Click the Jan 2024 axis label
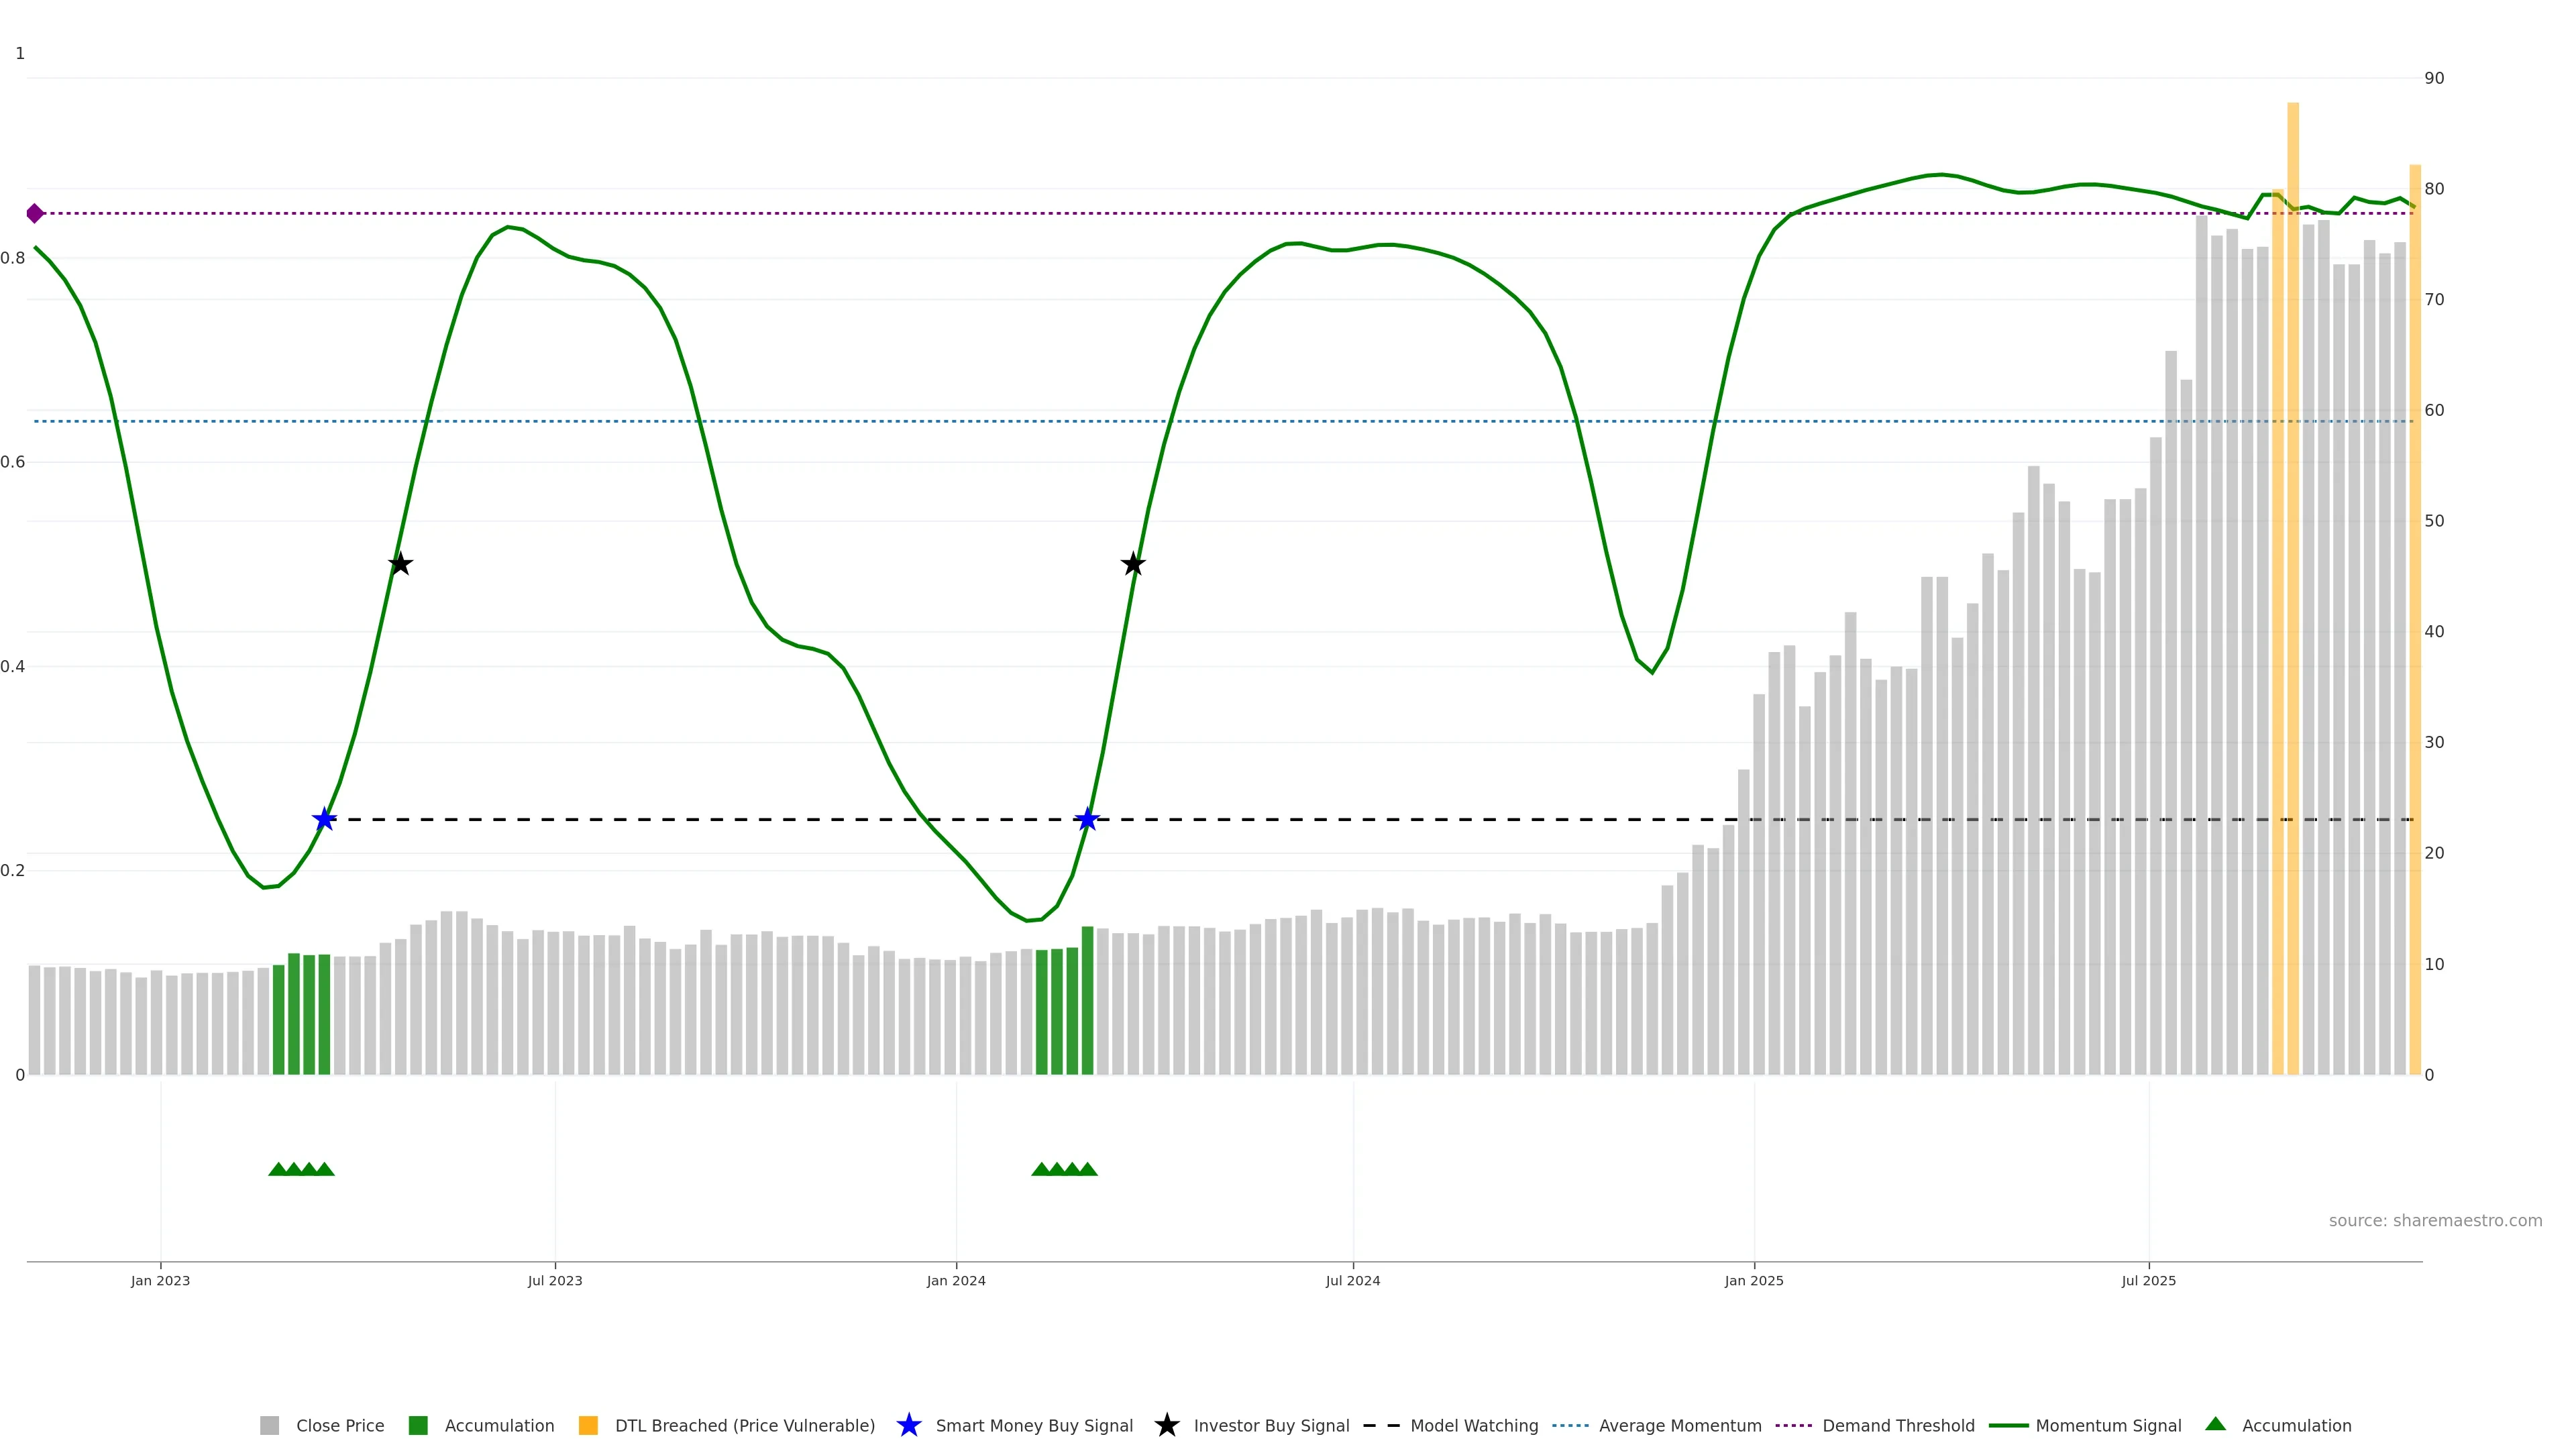 click(955, 1280)
